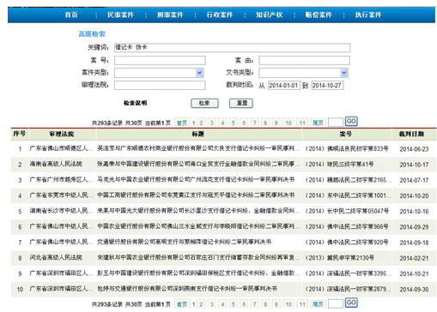Open the 知识产权 menu item
This screenshot has height=312, width=437.
click(269, 15)
